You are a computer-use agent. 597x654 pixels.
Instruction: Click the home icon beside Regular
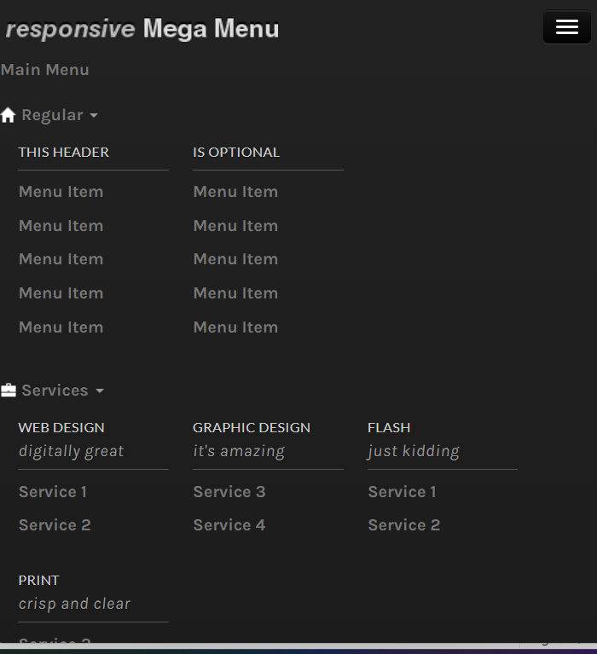(x=9, y=115)
